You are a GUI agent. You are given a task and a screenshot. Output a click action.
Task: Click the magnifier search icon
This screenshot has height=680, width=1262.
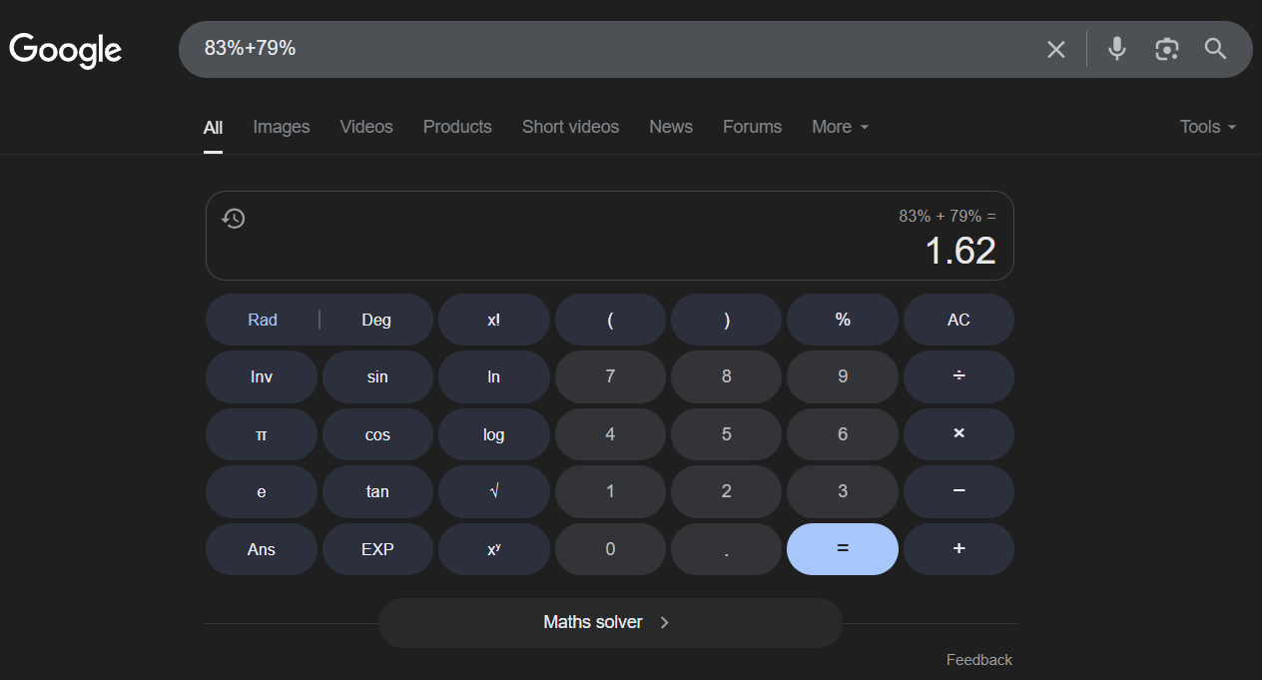(1215, 48)
